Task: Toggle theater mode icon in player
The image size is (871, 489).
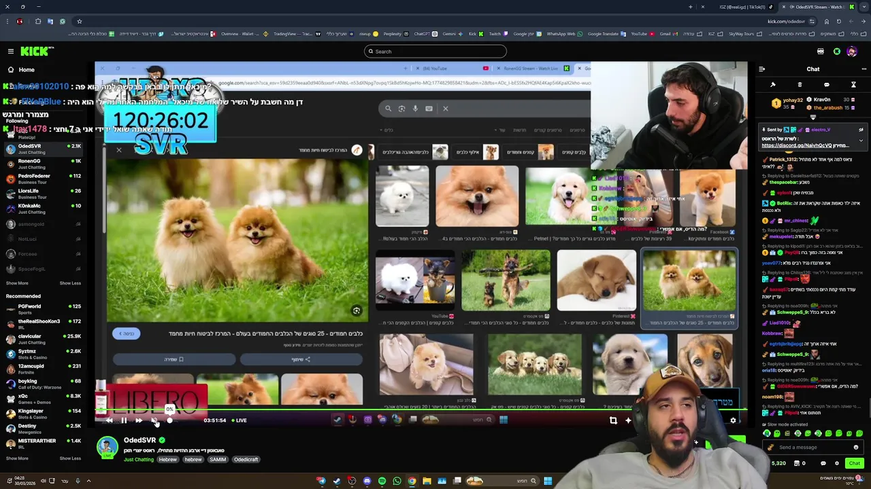Action: tap(613, 420)
